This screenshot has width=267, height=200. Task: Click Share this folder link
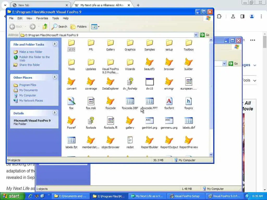coord(30,65)
